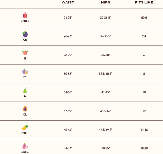This screenshot has width=163, height=154.
Task: Click the passion fruit icon for M
Action: pyautogui.click(x=25, y=71)
